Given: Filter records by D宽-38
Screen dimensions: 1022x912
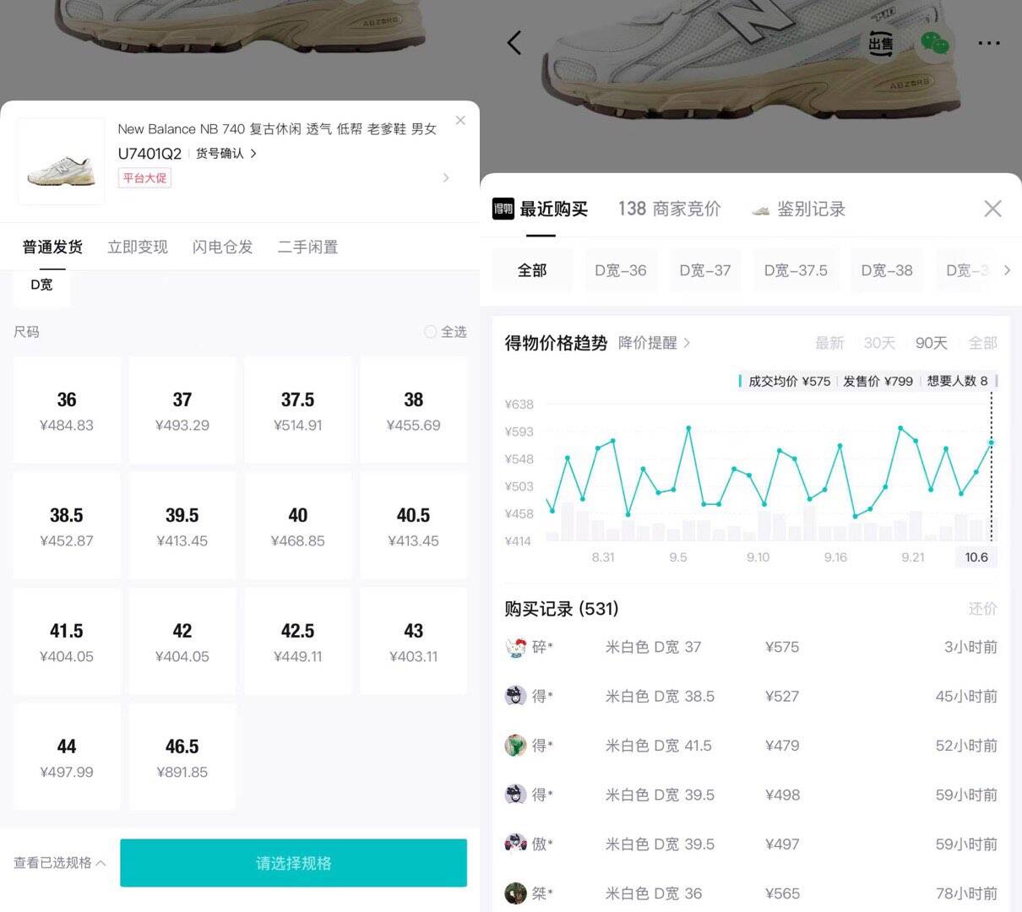Looking at the screenshot, I should (x=887, y=270).
